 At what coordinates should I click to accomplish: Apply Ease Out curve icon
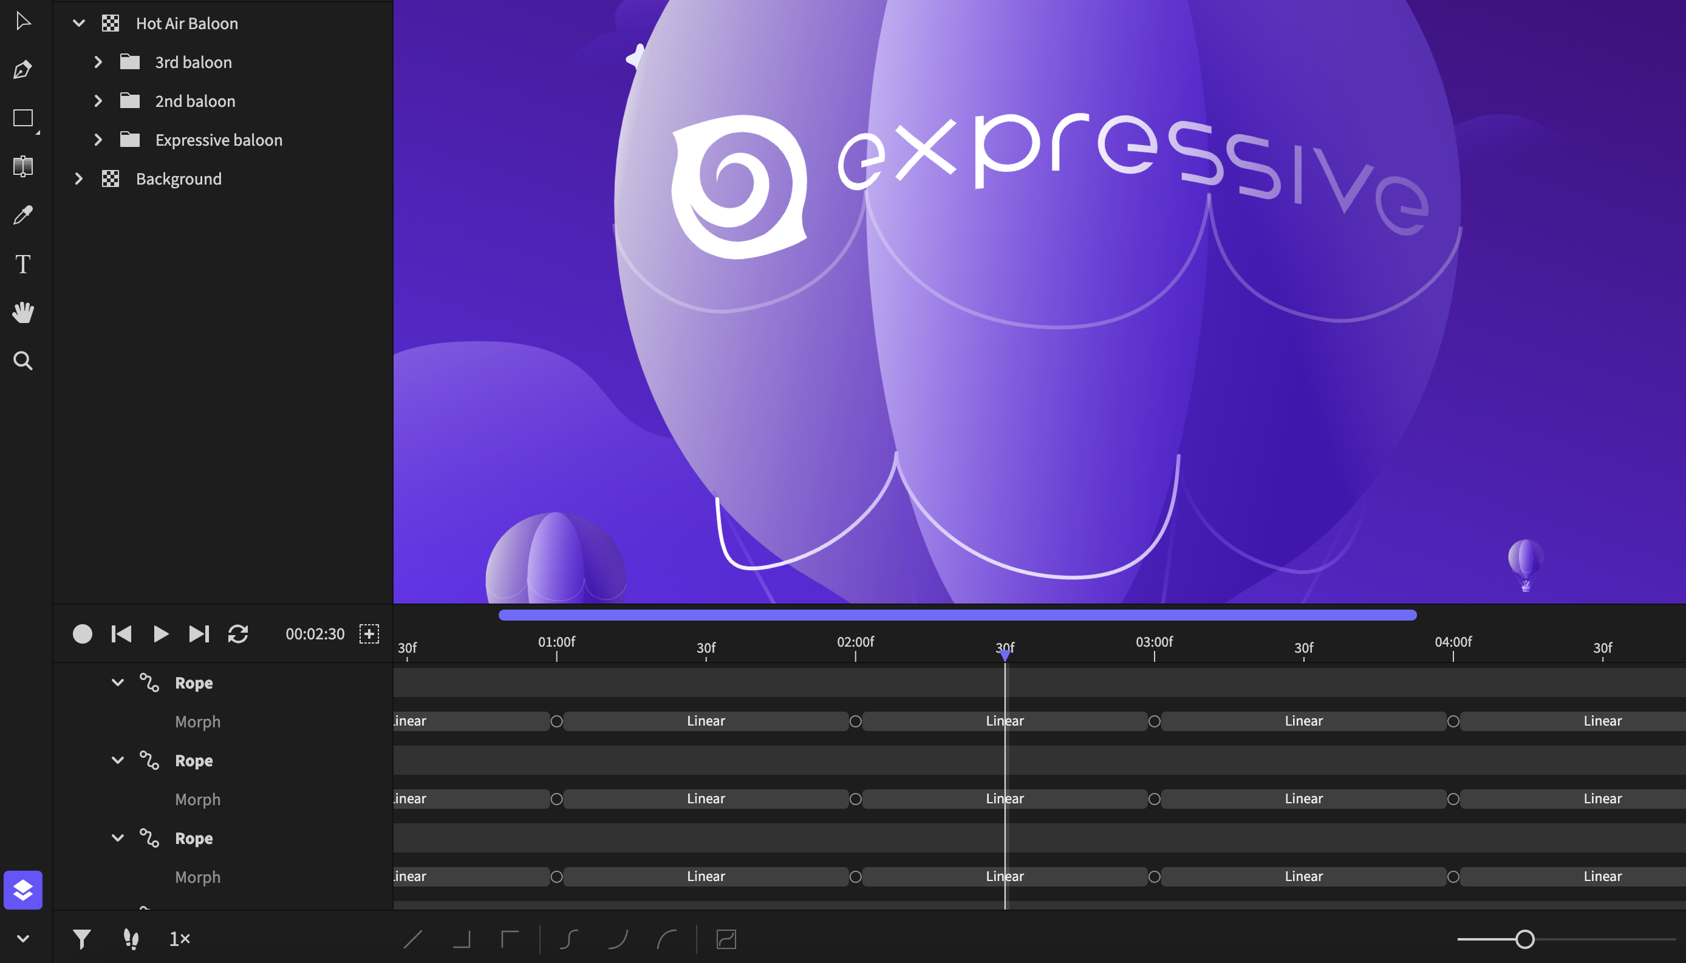(667, 939)
